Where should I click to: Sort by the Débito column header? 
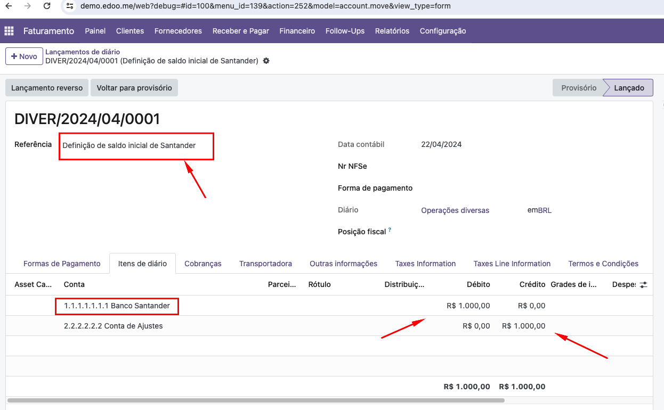pos(478,284)
